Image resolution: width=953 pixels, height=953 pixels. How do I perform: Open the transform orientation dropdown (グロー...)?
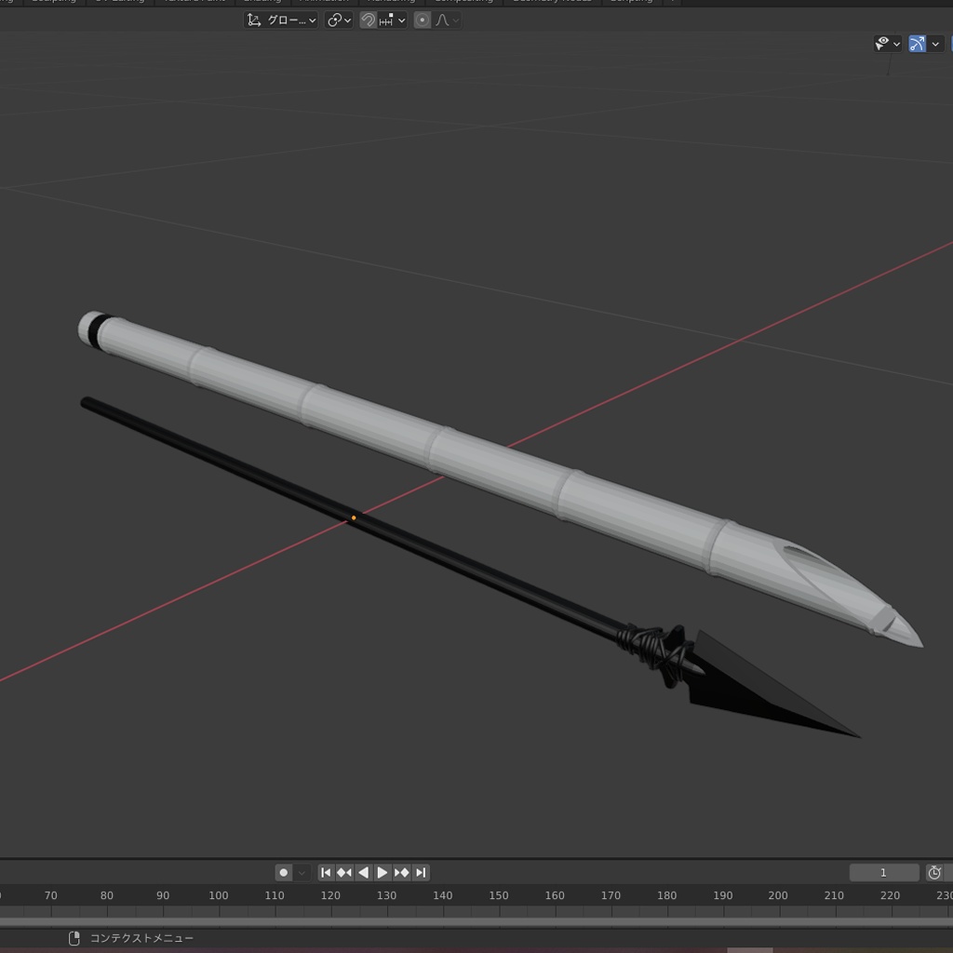(281, 20)
